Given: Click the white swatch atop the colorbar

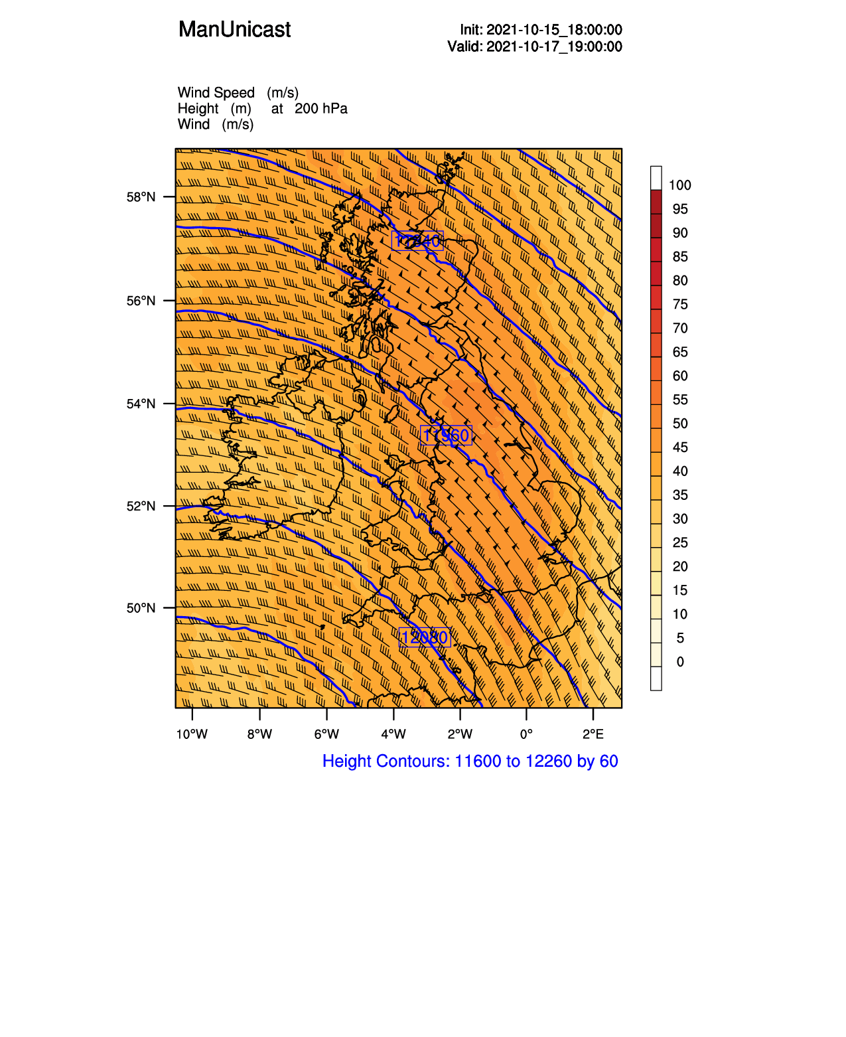Looking at the screenshot, I should tap(656, 178).
